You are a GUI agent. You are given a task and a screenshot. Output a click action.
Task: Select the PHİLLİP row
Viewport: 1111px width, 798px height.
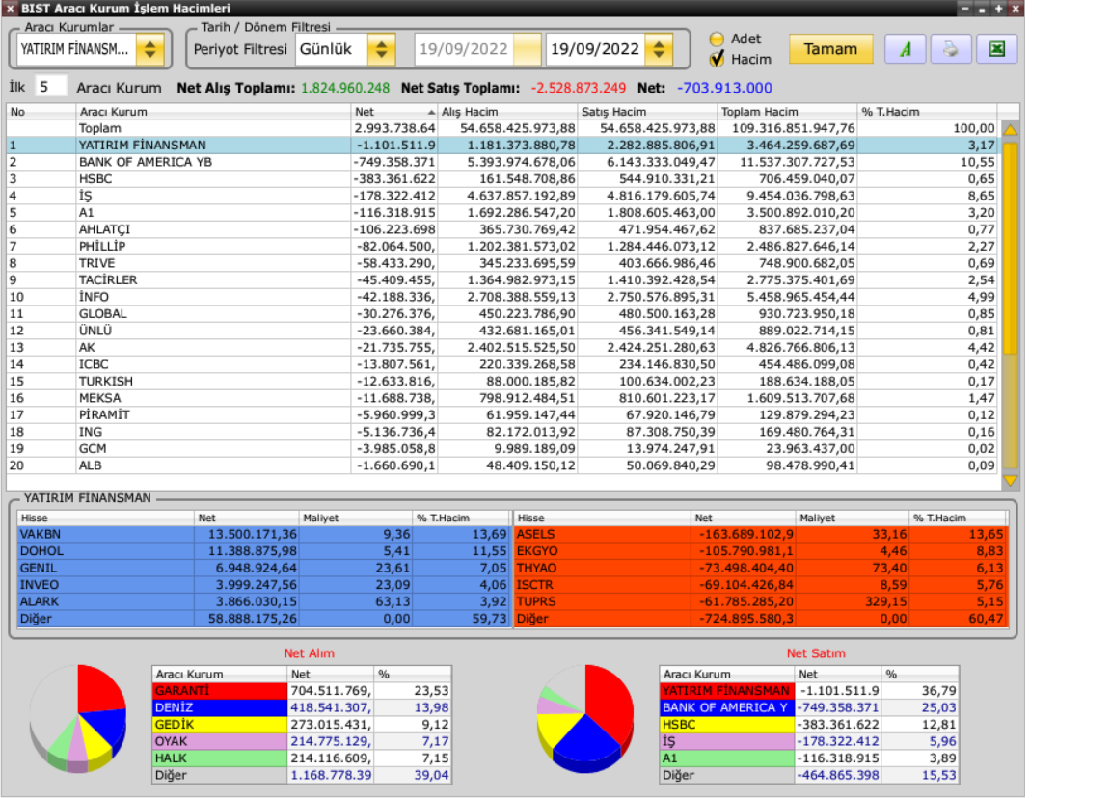click(501, 247)
